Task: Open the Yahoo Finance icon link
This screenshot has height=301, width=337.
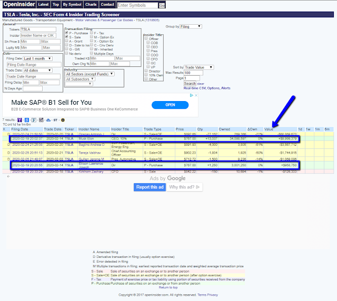Action: coord(19,120)
